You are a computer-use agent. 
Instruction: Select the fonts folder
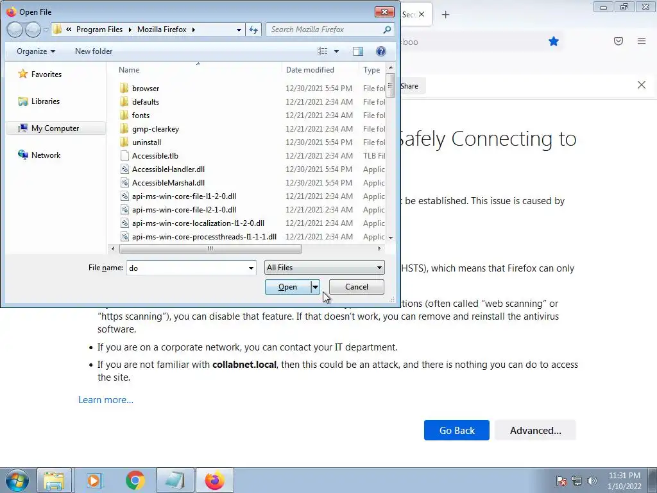point(141,116)
